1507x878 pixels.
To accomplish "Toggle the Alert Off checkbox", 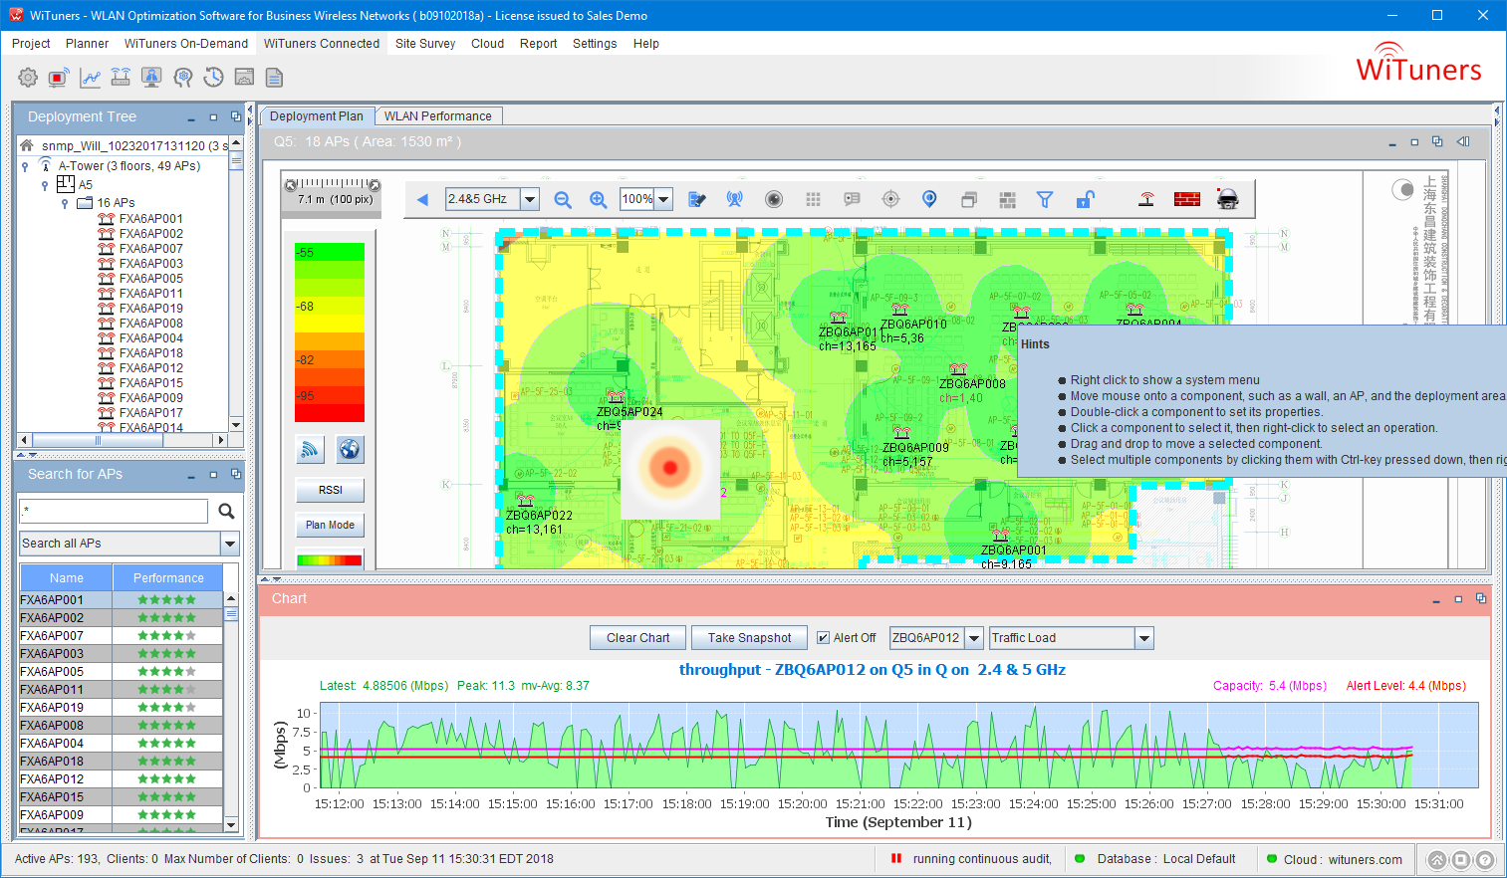I will [x=823, y=638].
